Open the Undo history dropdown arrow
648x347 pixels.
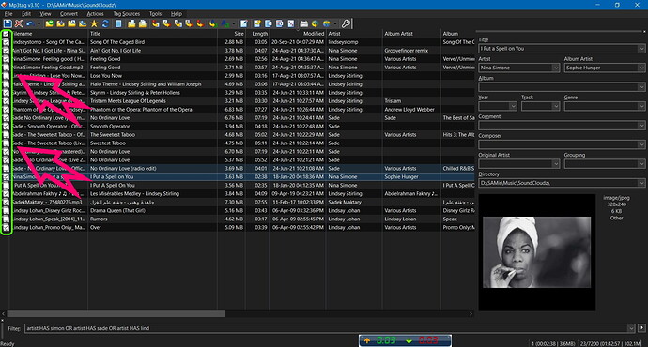pos(39,23)
